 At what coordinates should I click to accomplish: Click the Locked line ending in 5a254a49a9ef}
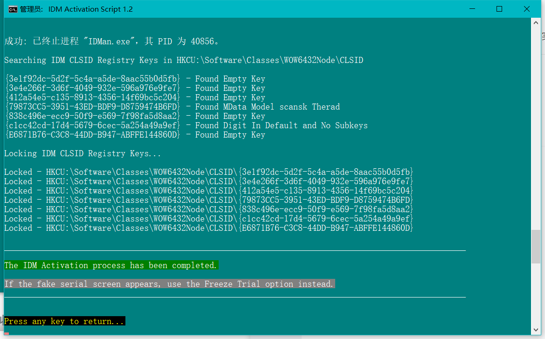(x=208, y=219)
